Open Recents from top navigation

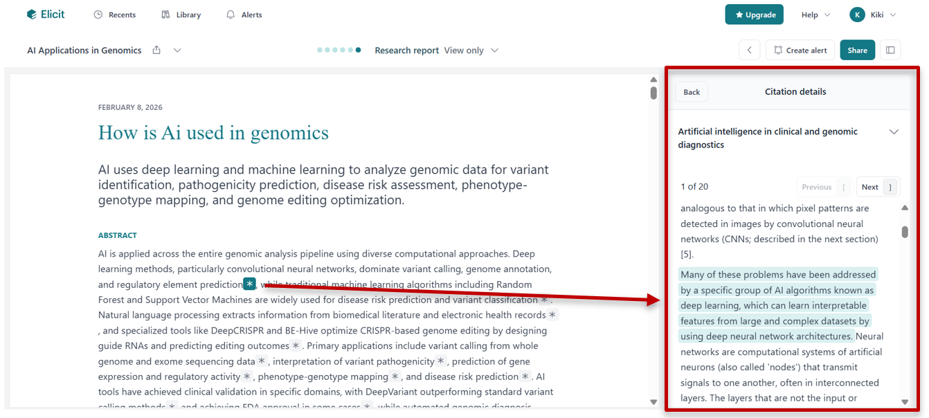click(x=115, y=15)
